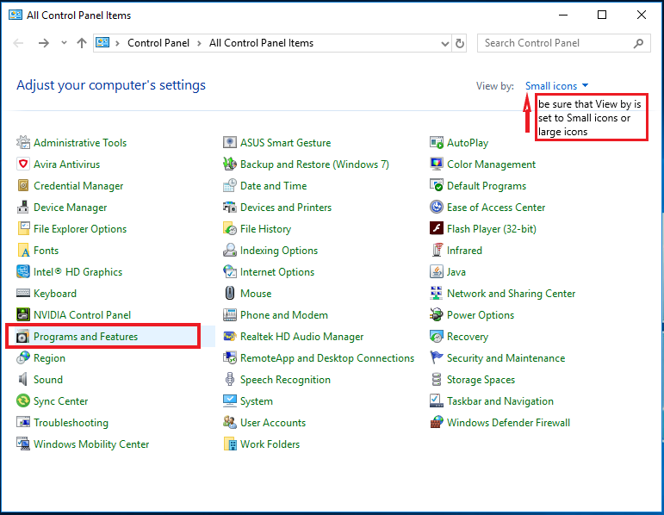
Task: Click the Mouse icon
Action: click(x=230, y=293)
